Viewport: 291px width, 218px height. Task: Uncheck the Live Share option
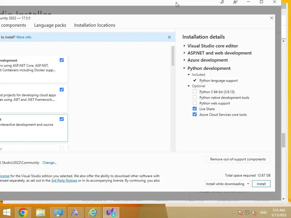194,109
